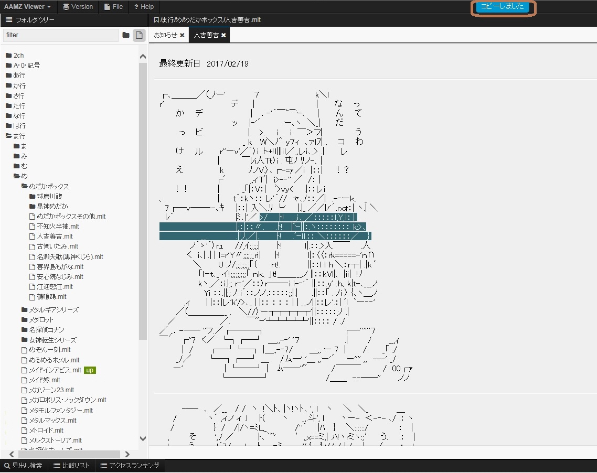Screen dimensions: 597x473
Task: Toggle the file filter icon button
Action: 138,35
